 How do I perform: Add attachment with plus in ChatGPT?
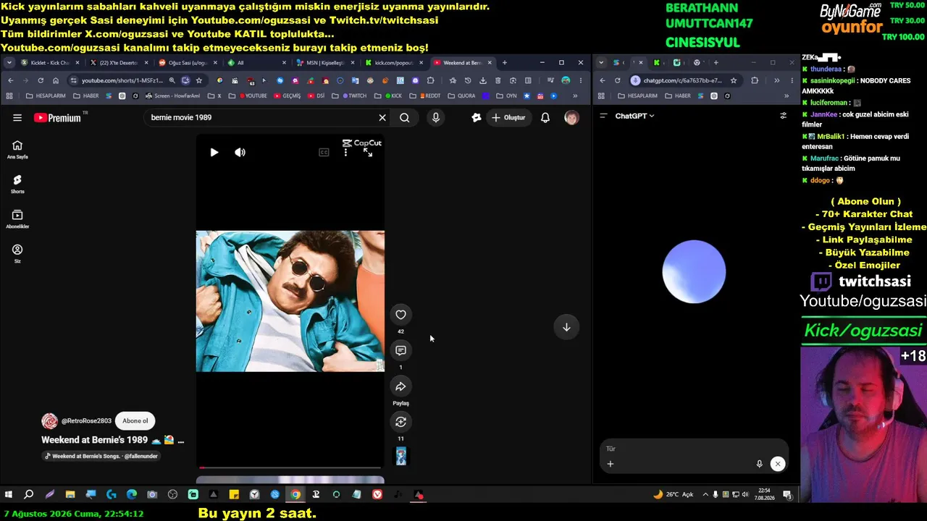(x=610, y=464)
